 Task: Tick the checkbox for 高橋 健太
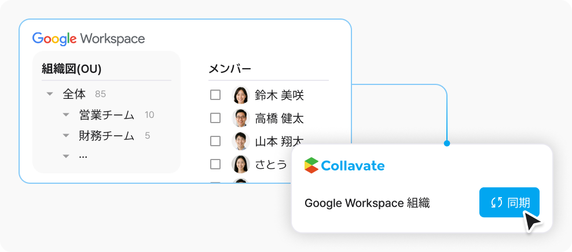pyautogui.click(x=215, y=118)
